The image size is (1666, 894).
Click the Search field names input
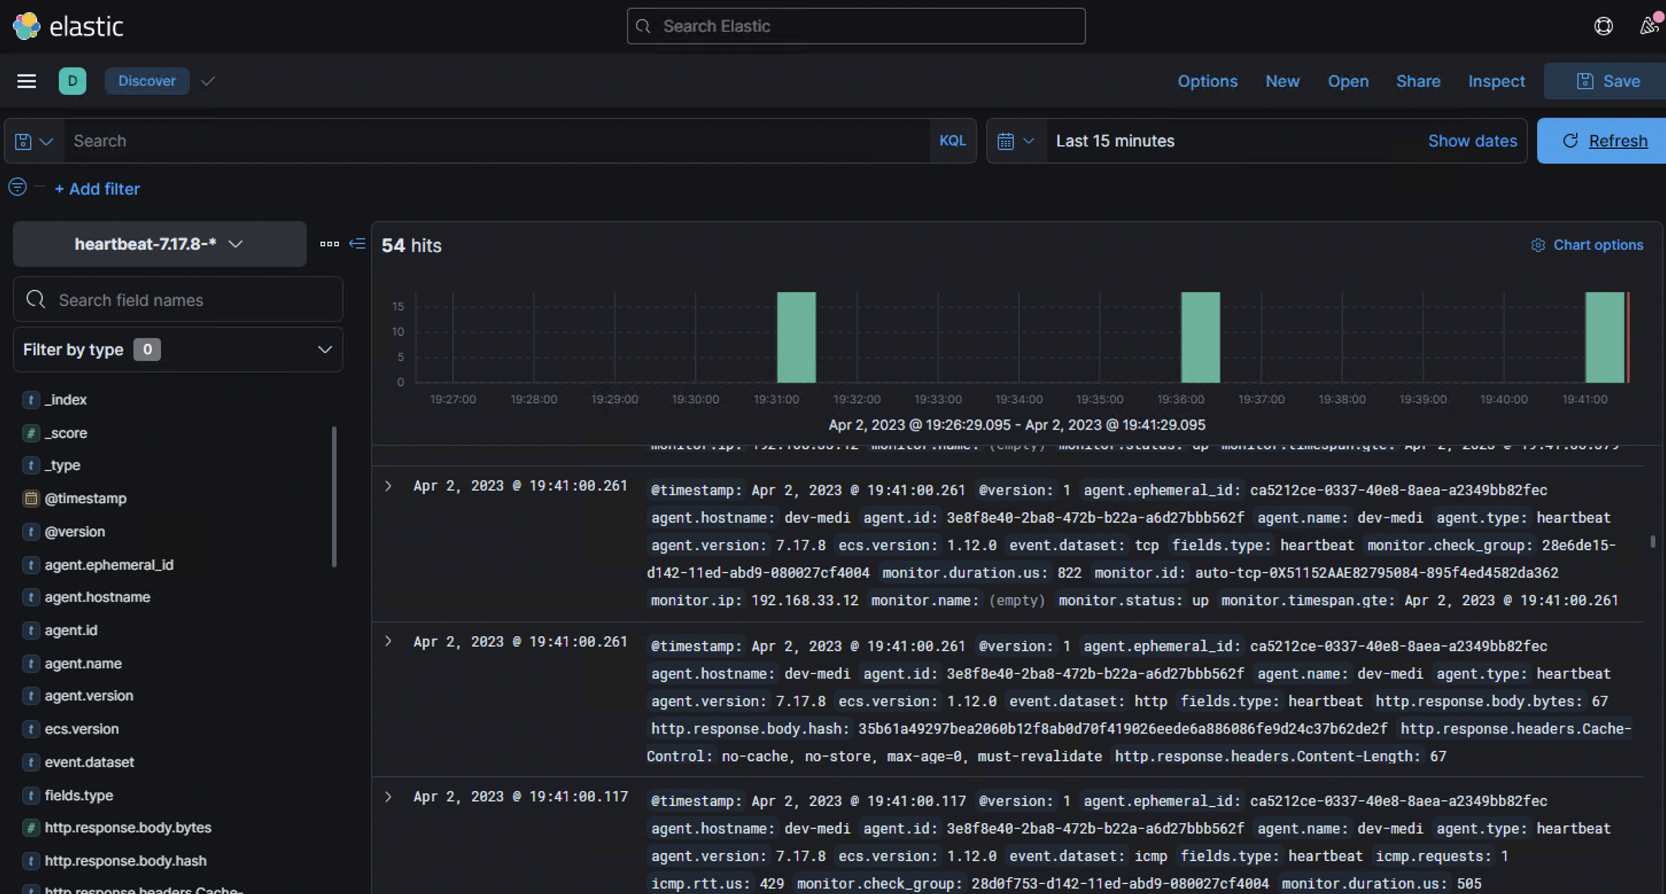pyautogui.click(x=178, y=300)
